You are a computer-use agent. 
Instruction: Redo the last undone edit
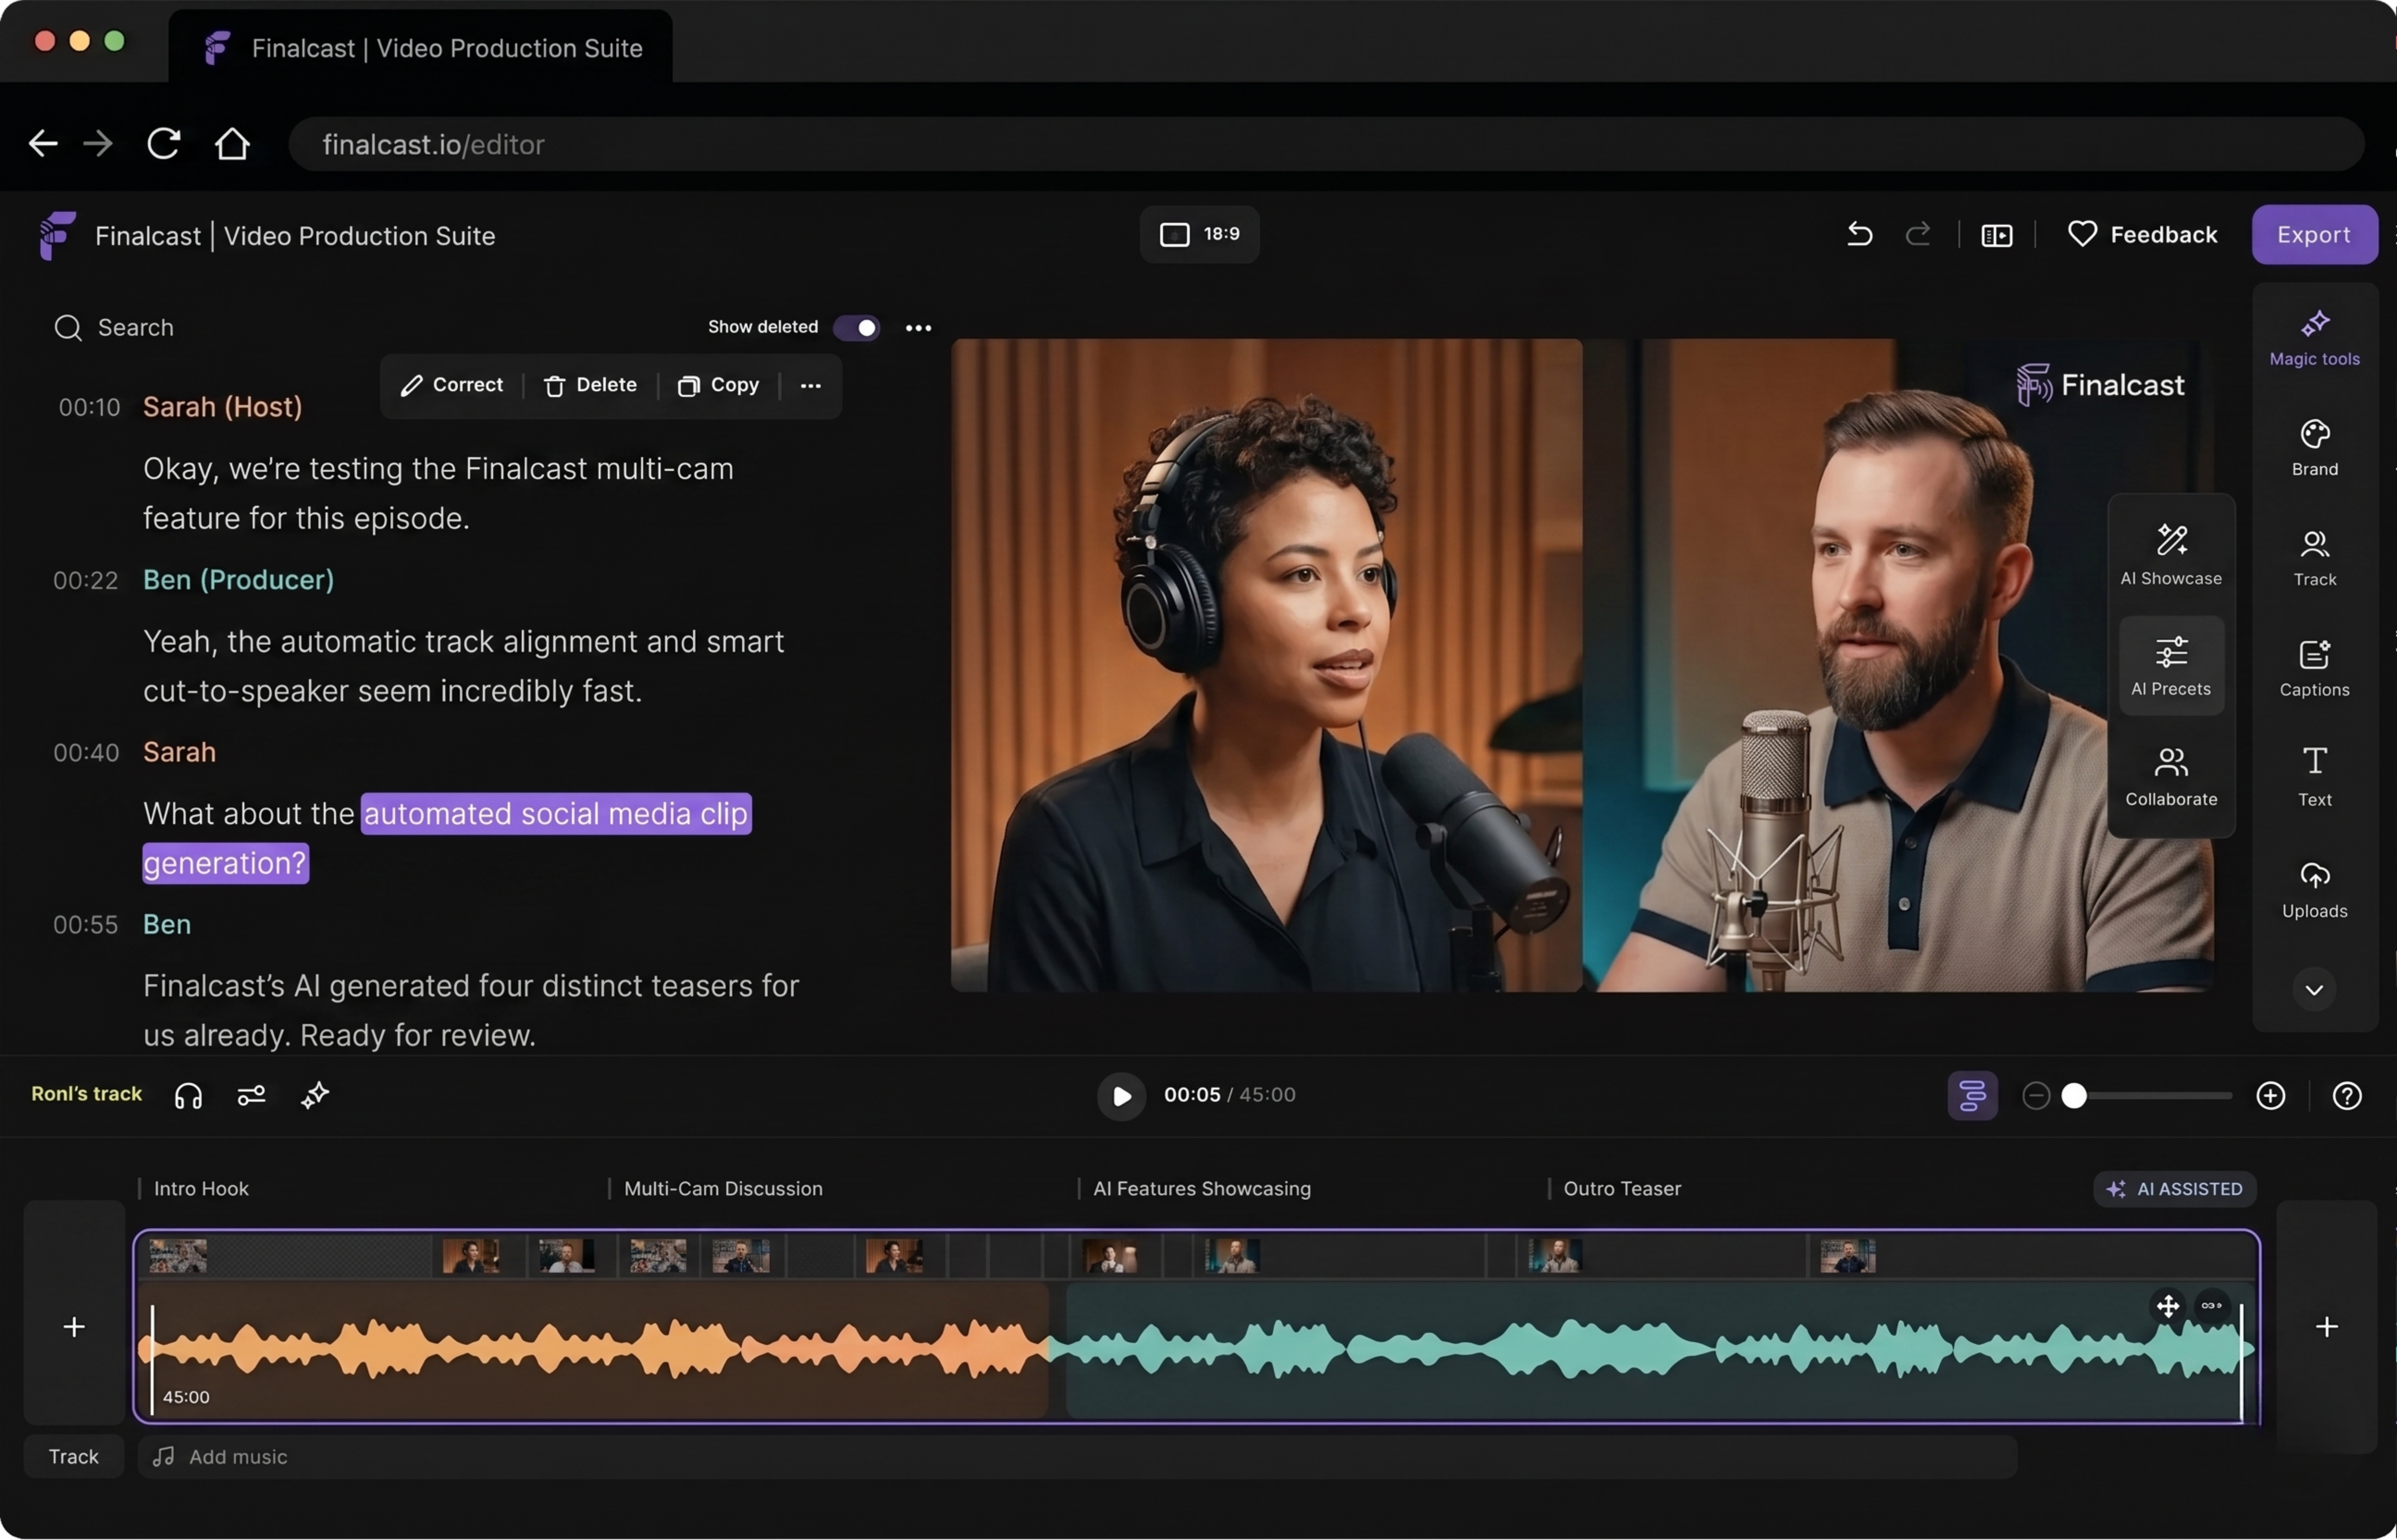1917,234
